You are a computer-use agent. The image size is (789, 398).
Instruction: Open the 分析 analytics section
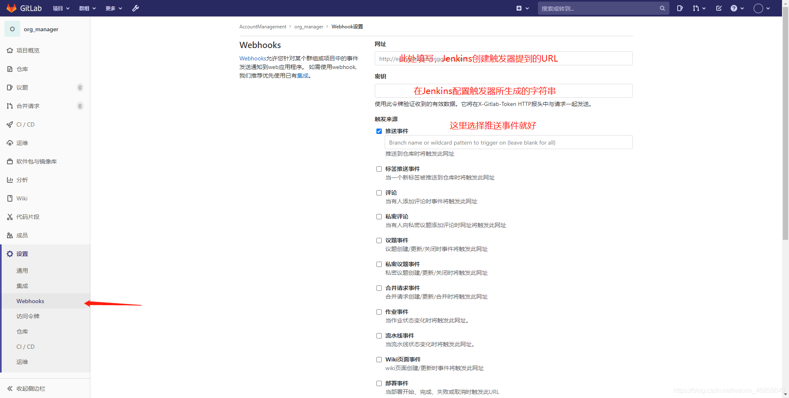pos(22,179)
